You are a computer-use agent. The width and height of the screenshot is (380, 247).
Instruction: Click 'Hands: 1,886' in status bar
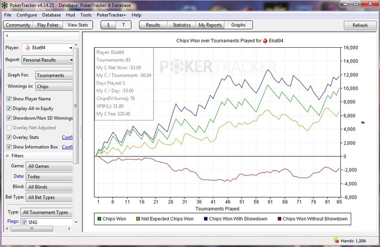pos(353,241)
